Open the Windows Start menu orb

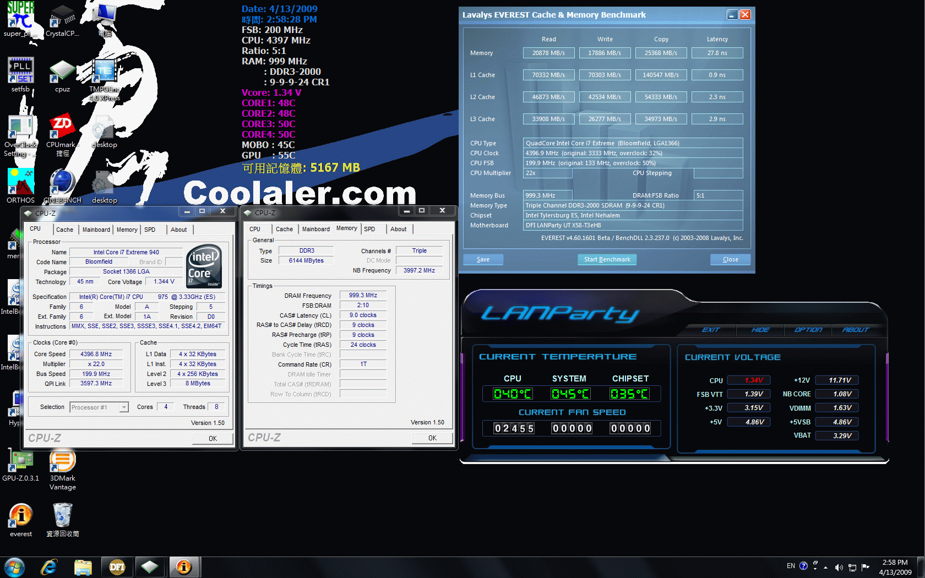click(x=15, y=567)
